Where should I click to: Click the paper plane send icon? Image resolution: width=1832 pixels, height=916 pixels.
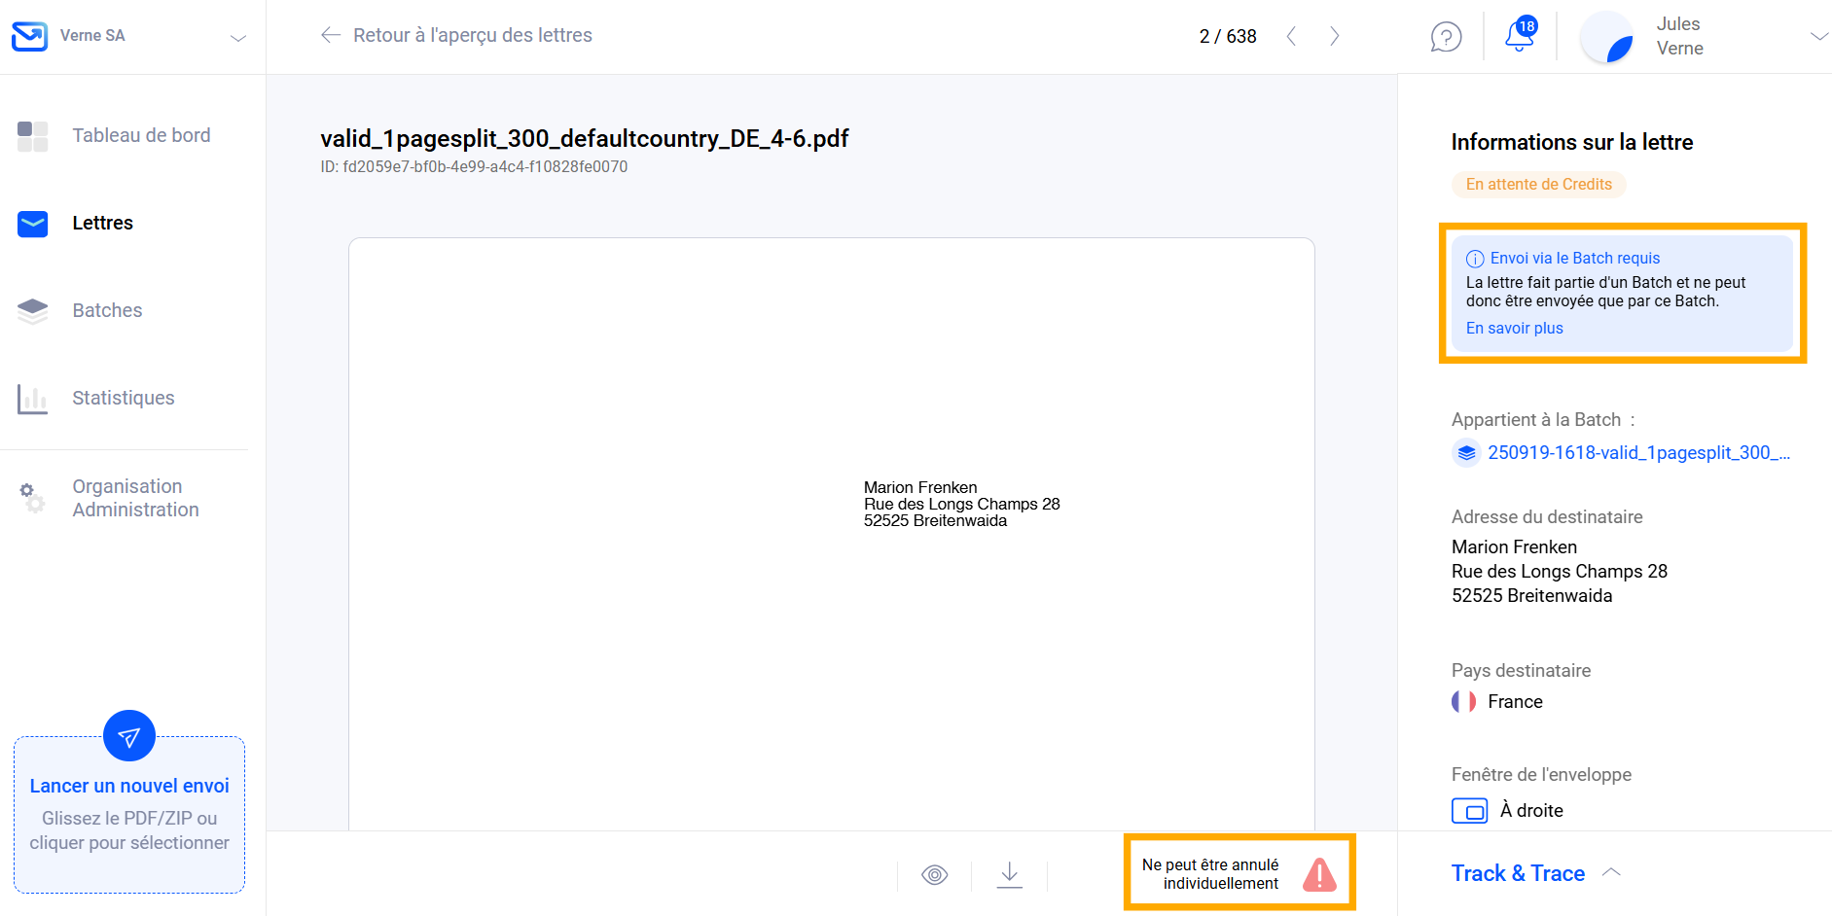pyautogui.click(x=129, y=737)
